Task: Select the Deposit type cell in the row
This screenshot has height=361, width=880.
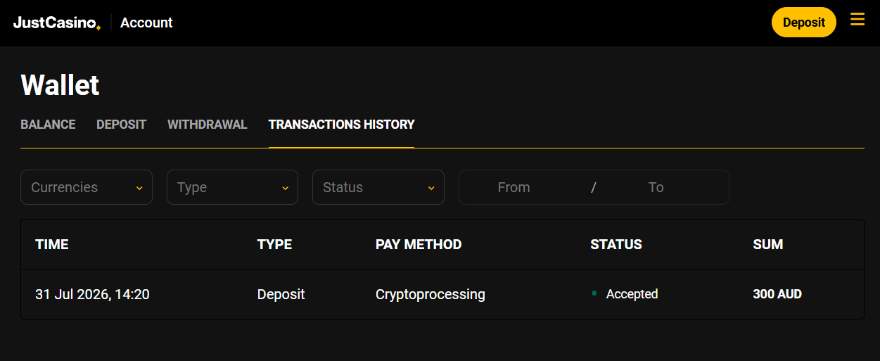Action: point(281,294)
